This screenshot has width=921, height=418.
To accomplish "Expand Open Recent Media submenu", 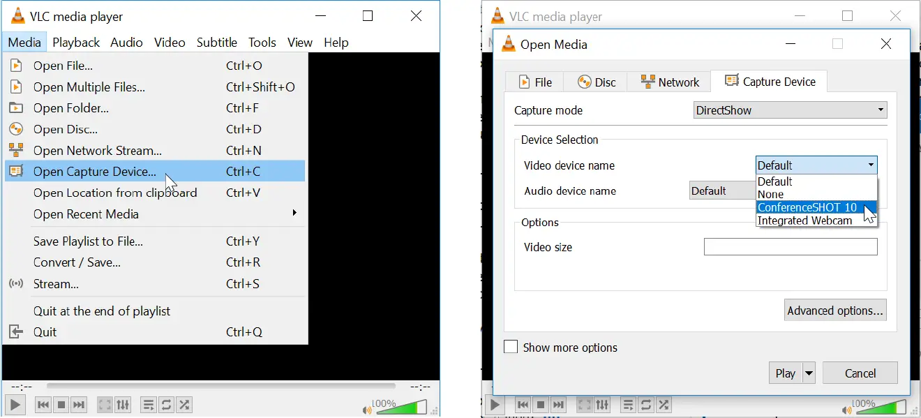I will tap(155, 214).
